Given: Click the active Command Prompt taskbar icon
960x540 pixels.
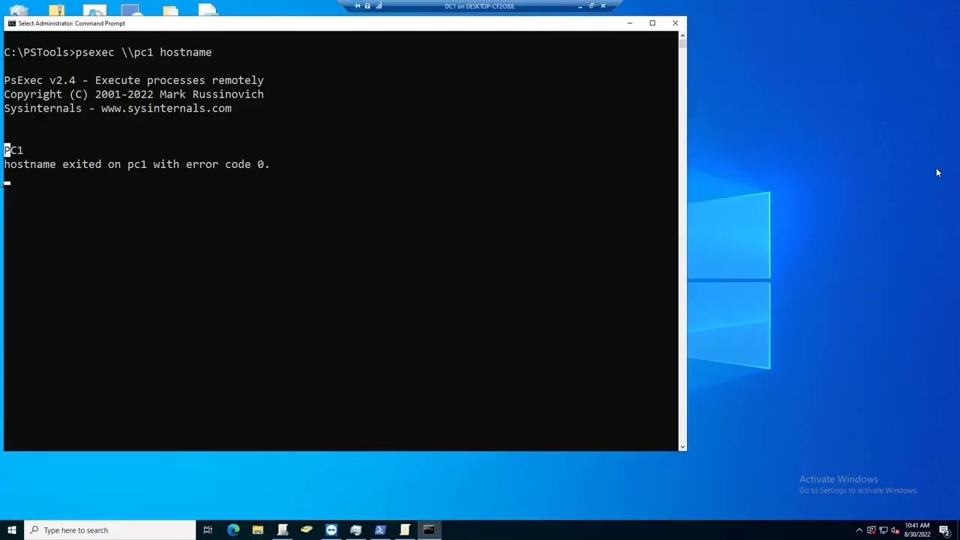Looking at the screenshot, I should coord(429,530).
